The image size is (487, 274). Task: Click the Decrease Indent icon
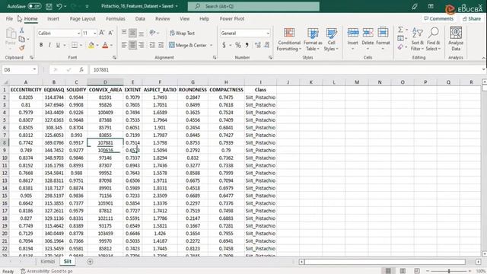click(x=152, y=46)
